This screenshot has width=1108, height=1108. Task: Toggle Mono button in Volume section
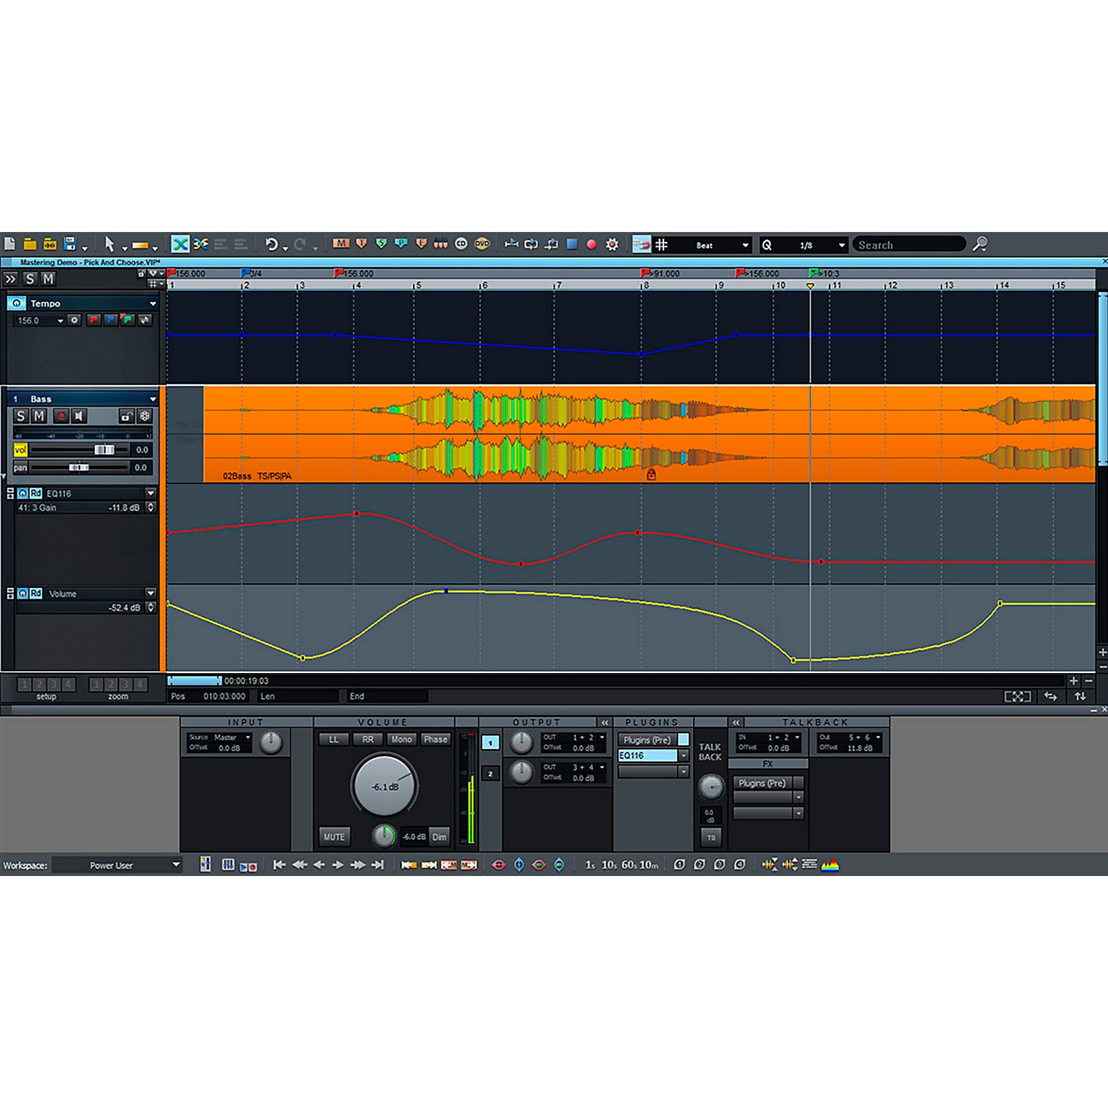tap(402, 740)
